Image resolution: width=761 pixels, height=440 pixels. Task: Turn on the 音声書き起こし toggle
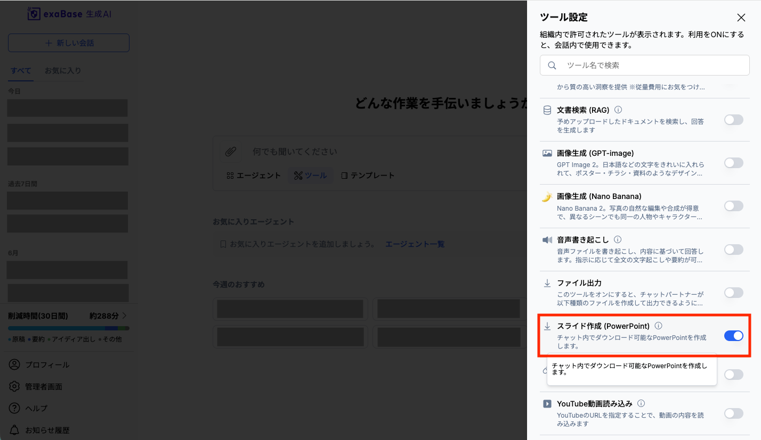733,249
